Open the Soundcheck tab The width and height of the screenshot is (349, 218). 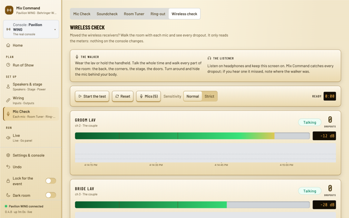(107, 14)
